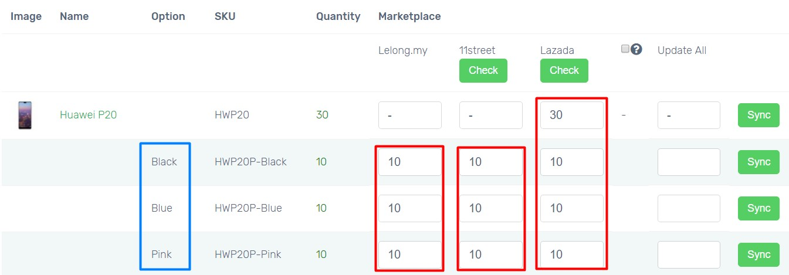The width and height of the screenshot is (789, 275).
Task: Click the help question mark icon
Action: 636,49
